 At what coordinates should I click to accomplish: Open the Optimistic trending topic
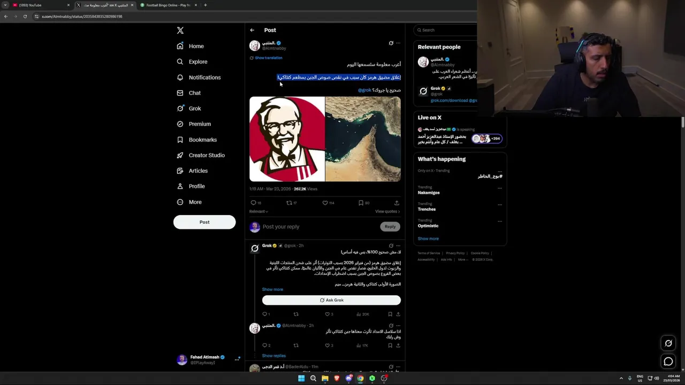[x=428, y=226]
